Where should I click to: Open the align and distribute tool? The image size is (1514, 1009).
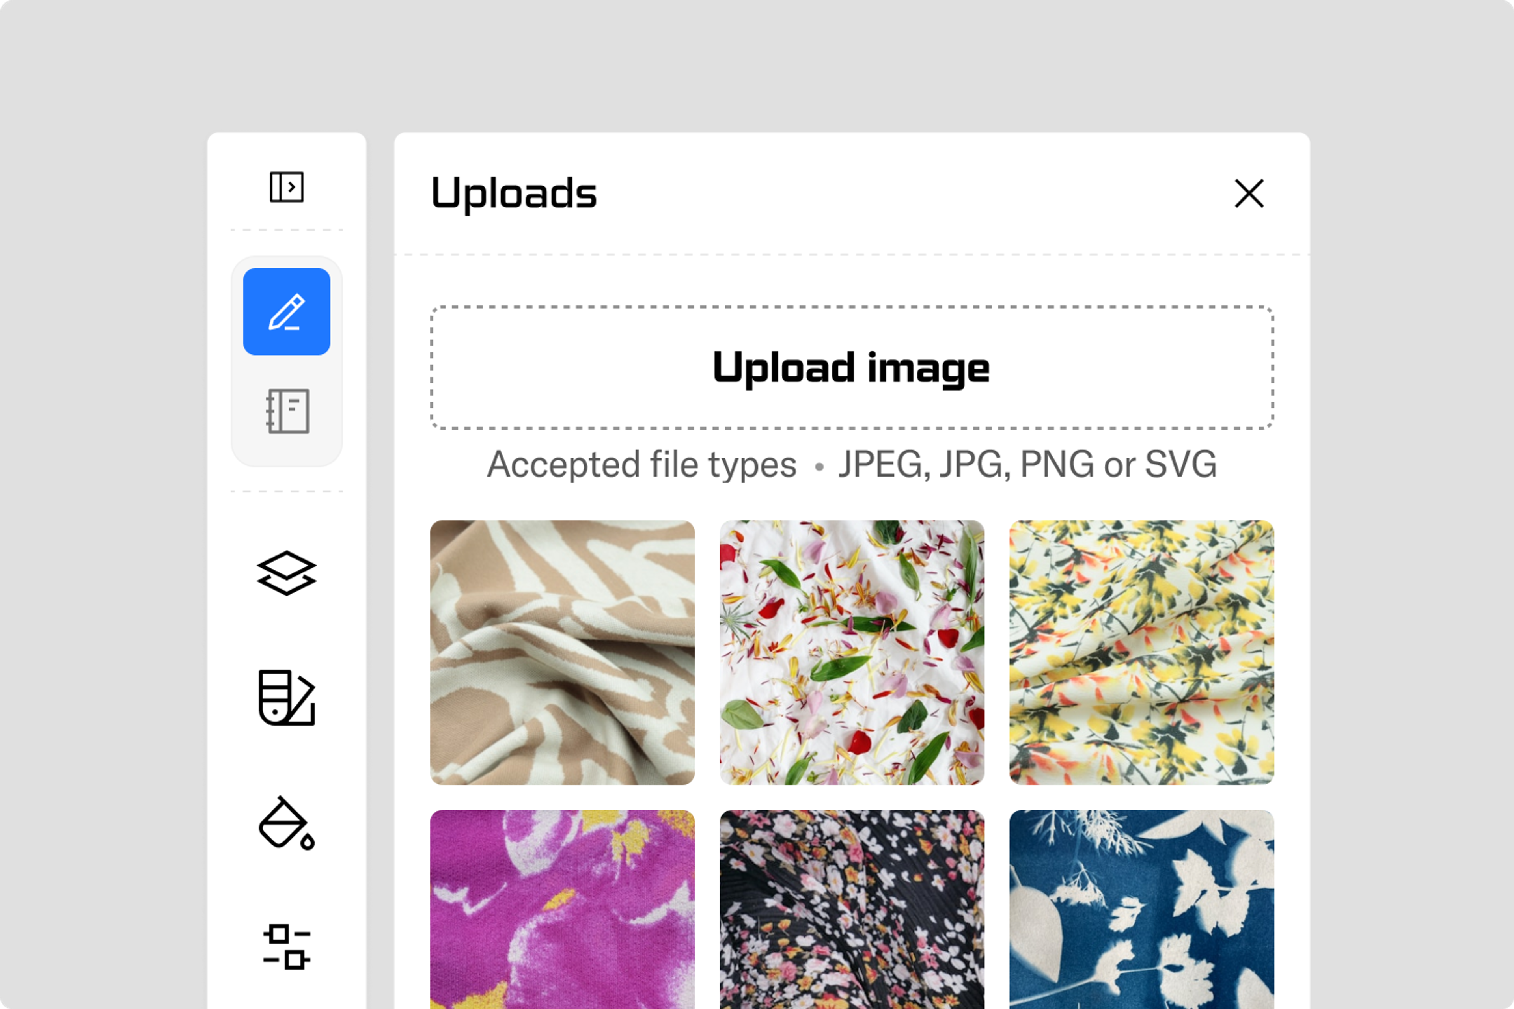click(287, 947)
